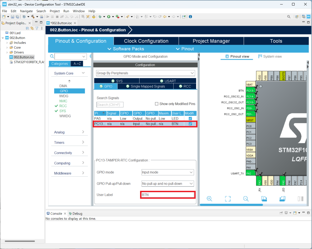Click the Project Explorer filter funnel icon
312x249 pixels.
click(x=37, y=28)
